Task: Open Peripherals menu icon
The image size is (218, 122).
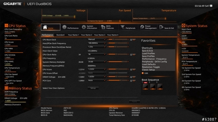Action: (123, 27)
